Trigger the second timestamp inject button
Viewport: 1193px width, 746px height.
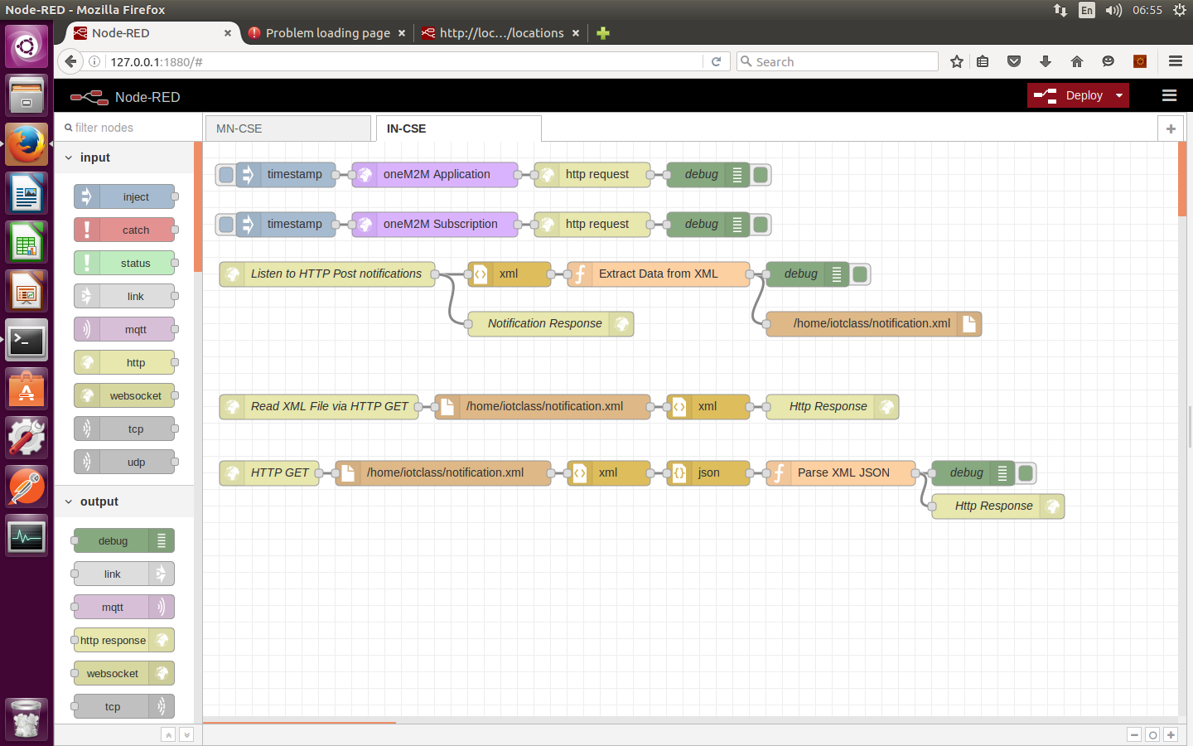tap(225, 225)
